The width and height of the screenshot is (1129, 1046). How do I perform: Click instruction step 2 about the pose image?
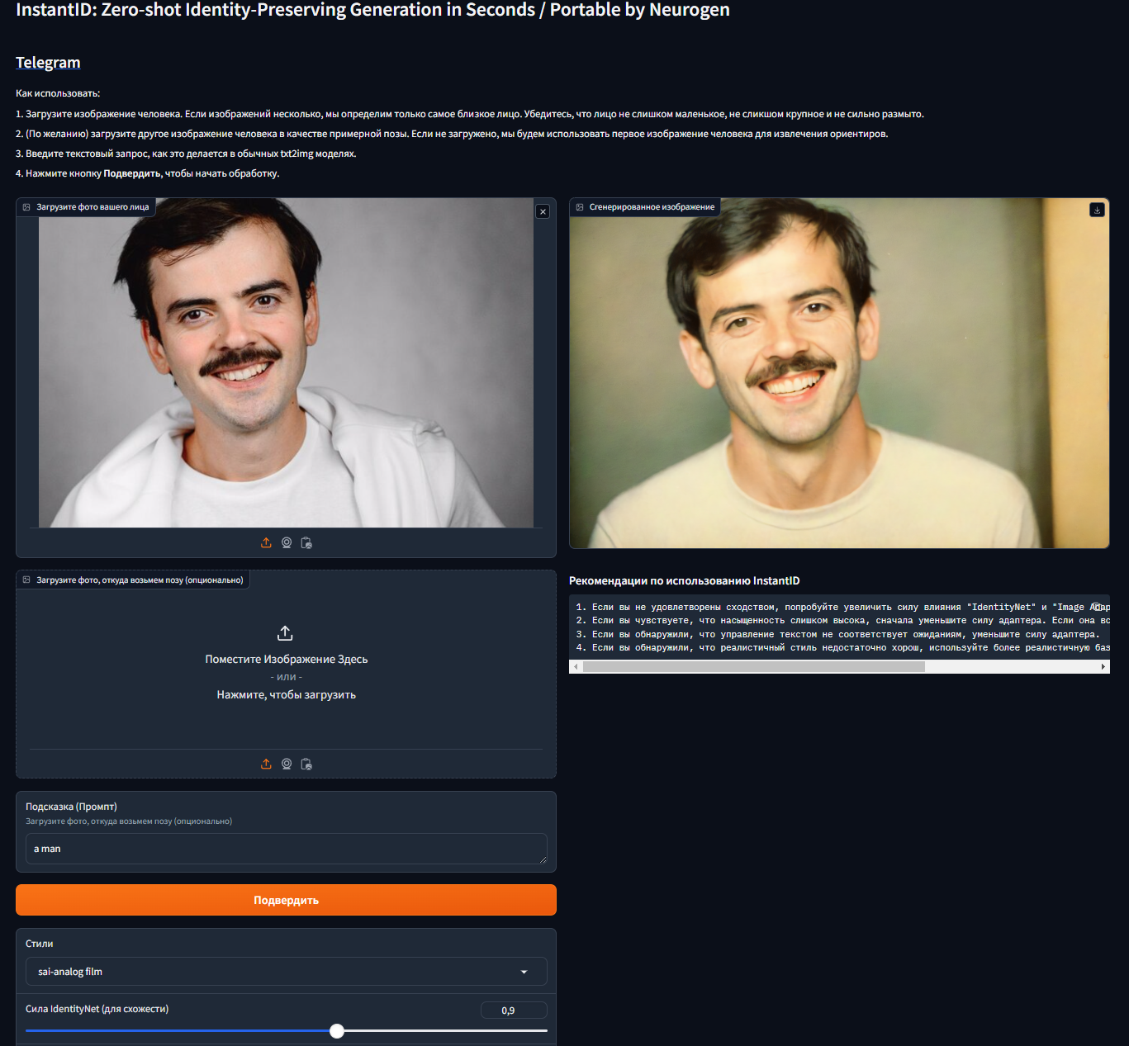452,134
